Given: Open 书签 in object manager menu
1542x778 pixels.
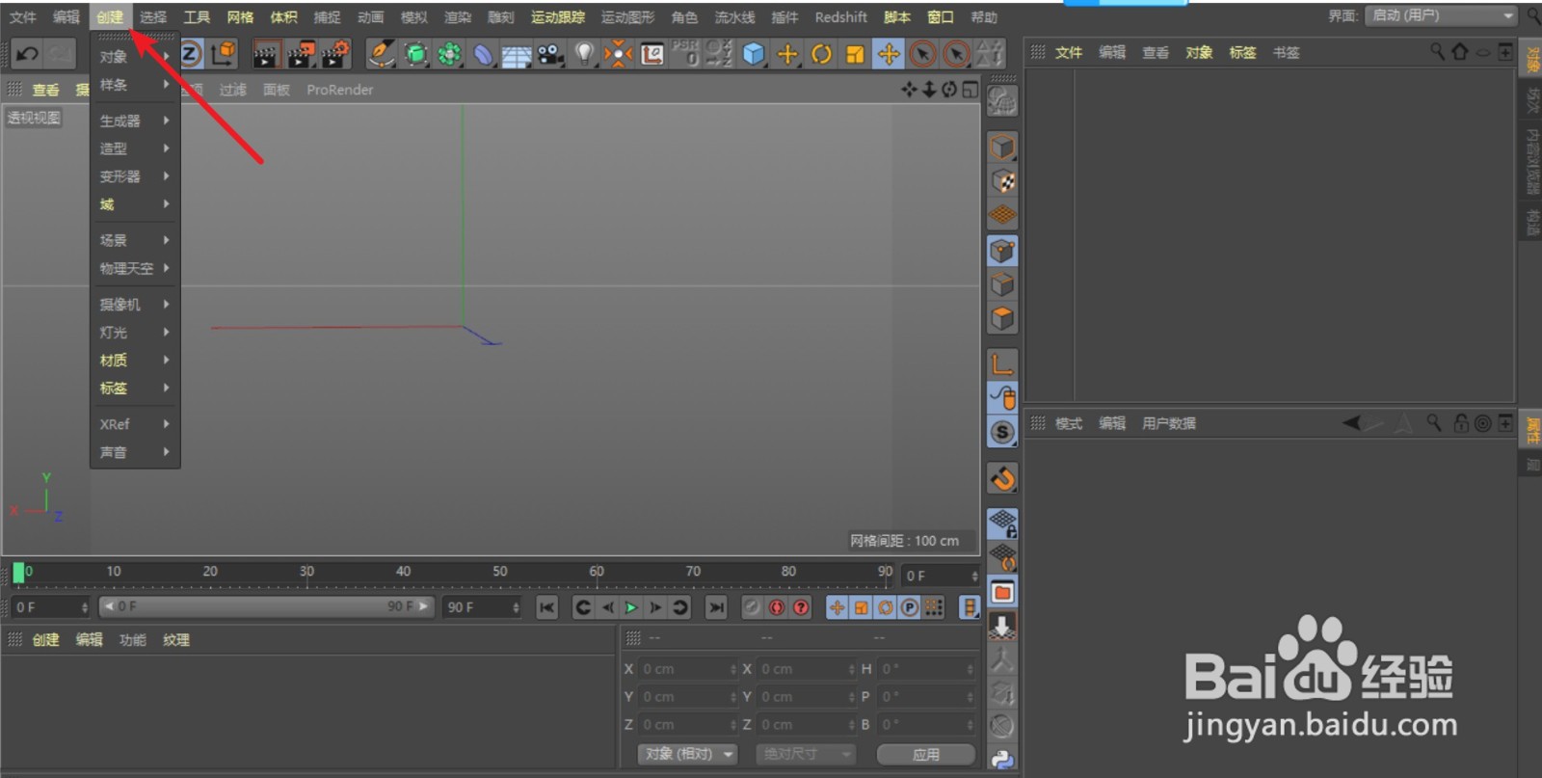Looking at the screenshot, I should [x=1286, y=52].
